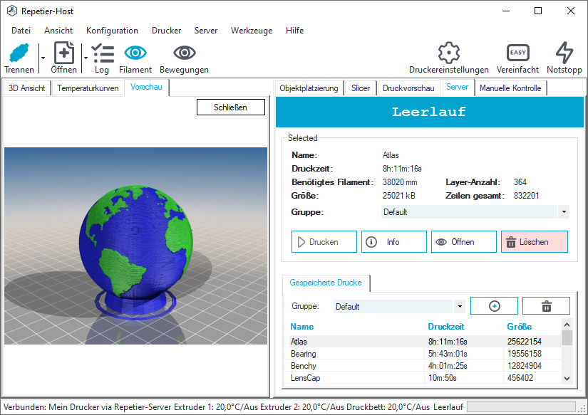This screenshot has height=415, width=588.
Task: Click the Layer-Anzahl value 364
Action: pos(520,182)
